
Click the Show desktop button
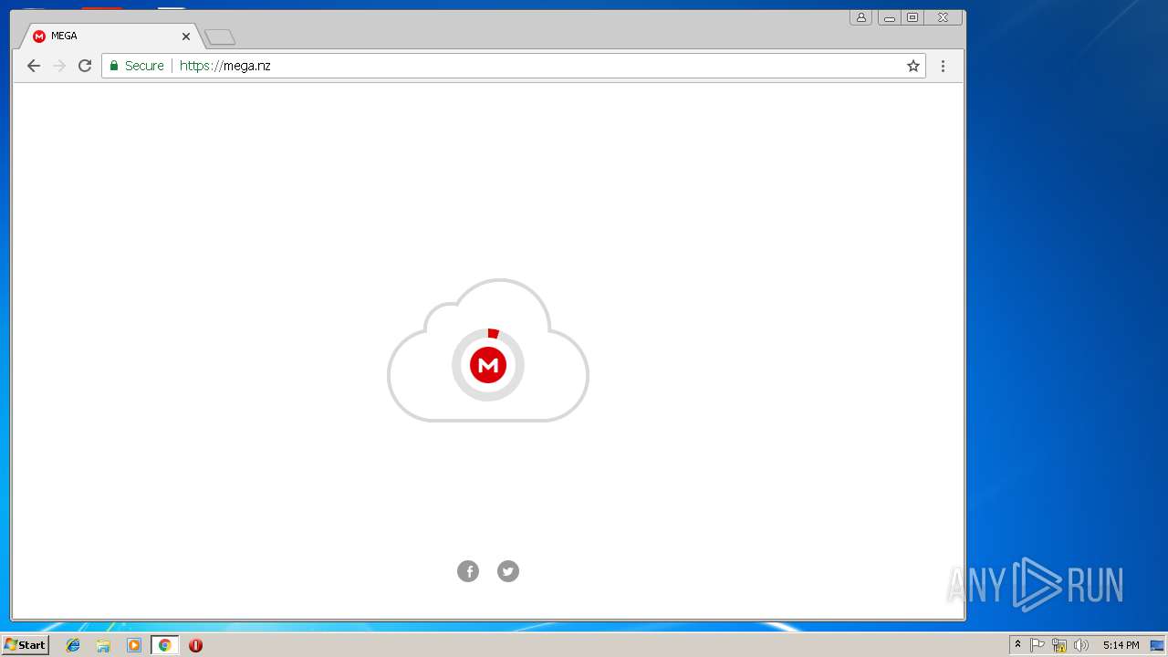click(1157, 645)
